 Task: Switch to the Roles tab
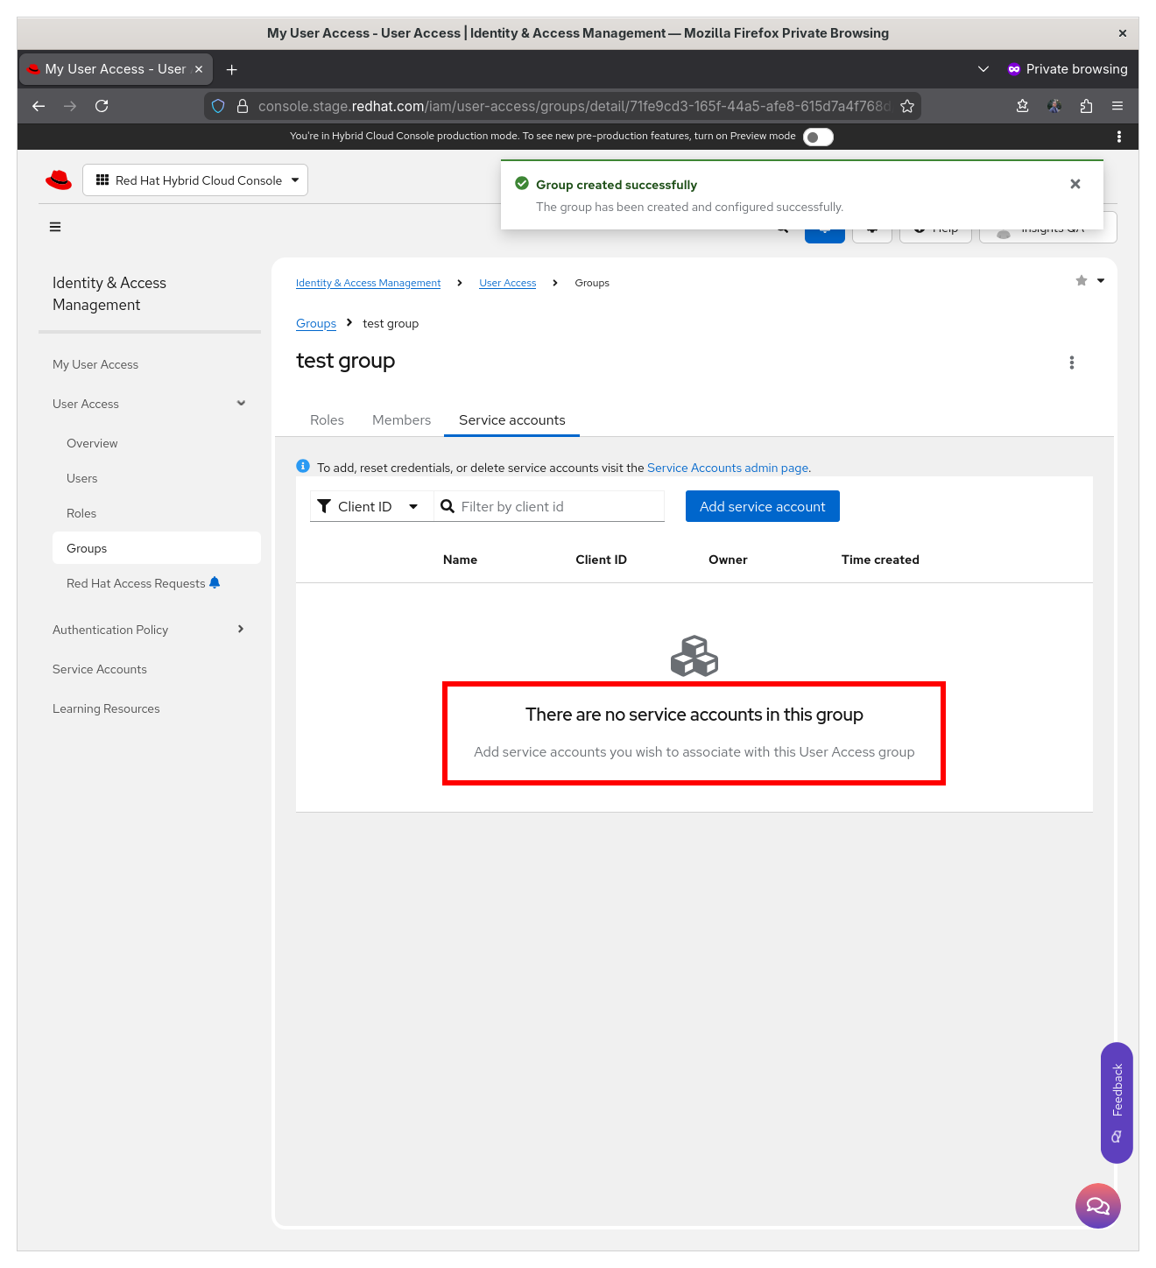[x=327, y=420]
